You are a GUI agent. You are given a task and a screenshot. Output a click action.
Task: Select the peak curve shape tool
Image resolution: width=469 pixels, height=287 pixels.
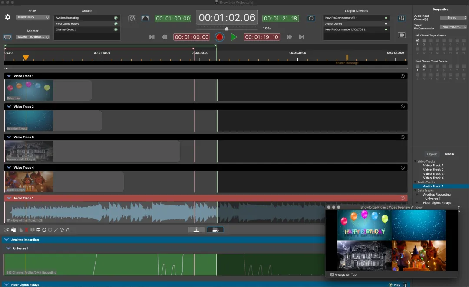point(68,230)
